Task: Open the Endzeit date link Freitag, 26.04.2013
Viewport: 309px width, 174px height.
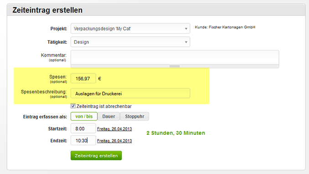Action: point(114,141)
